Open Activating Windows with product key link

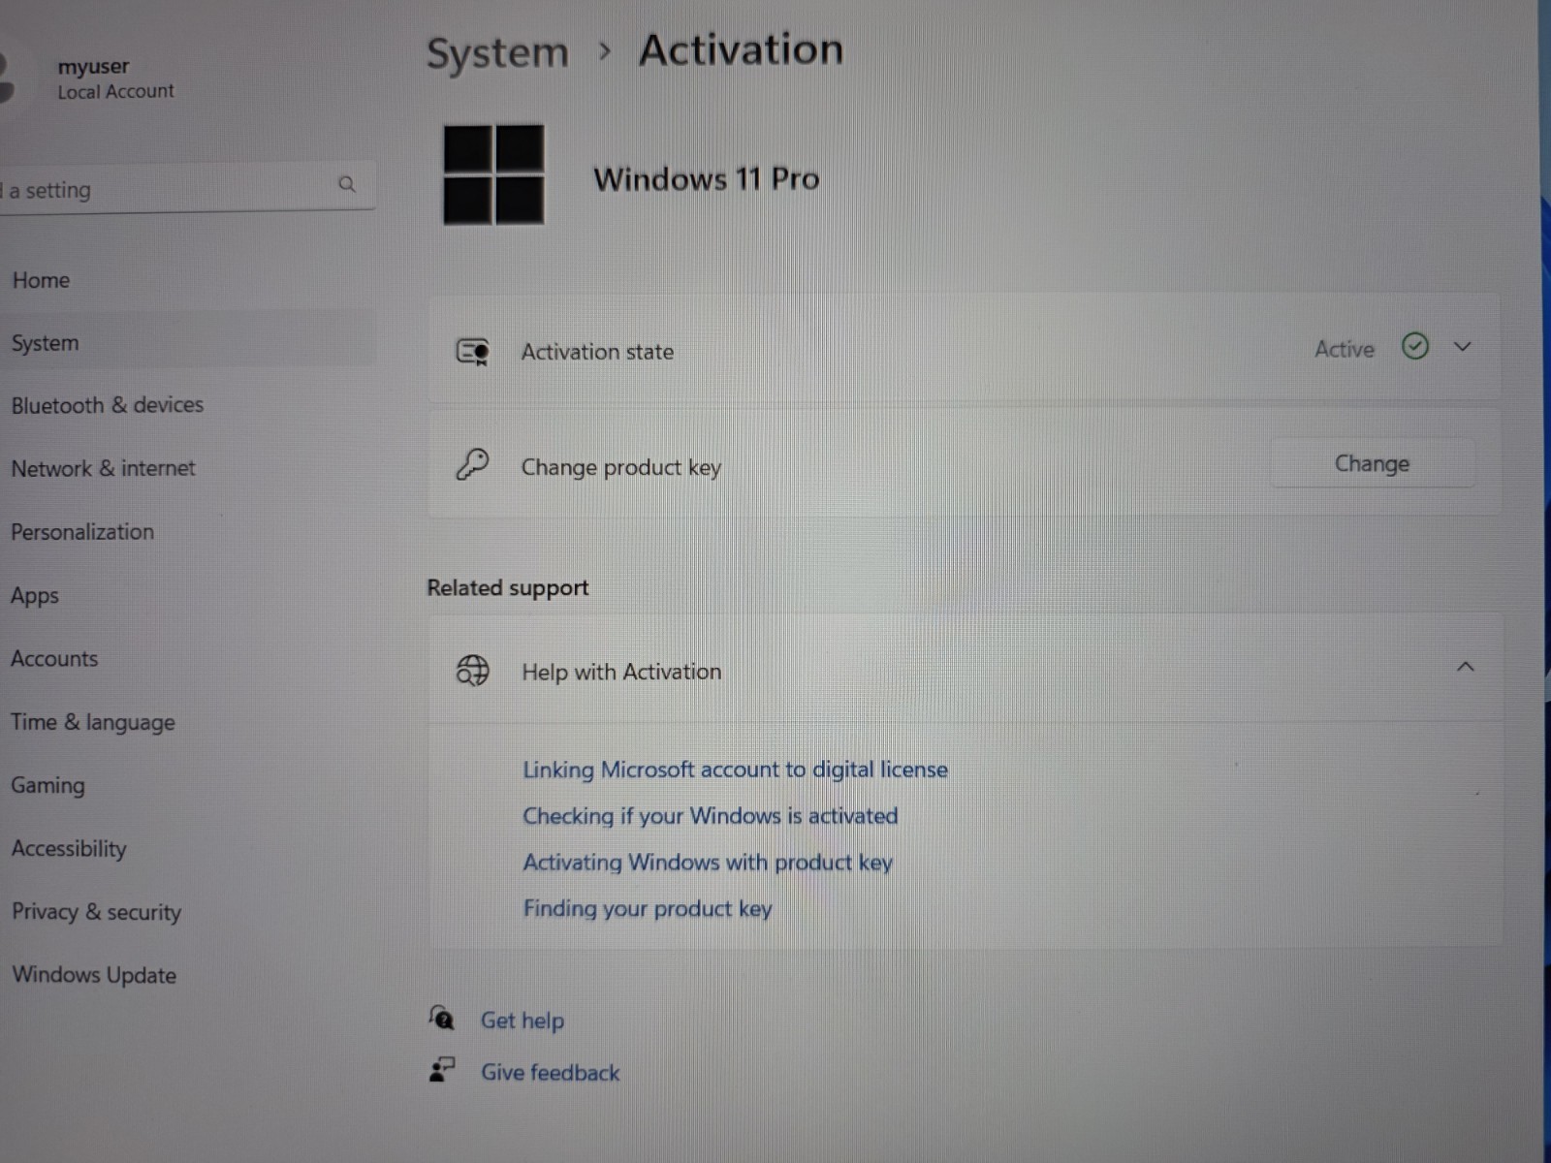[x=708, y=863]
